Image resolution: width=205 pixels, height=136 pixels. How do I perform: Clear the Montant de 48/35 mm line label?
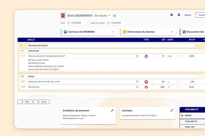click(x=137, y=81)
